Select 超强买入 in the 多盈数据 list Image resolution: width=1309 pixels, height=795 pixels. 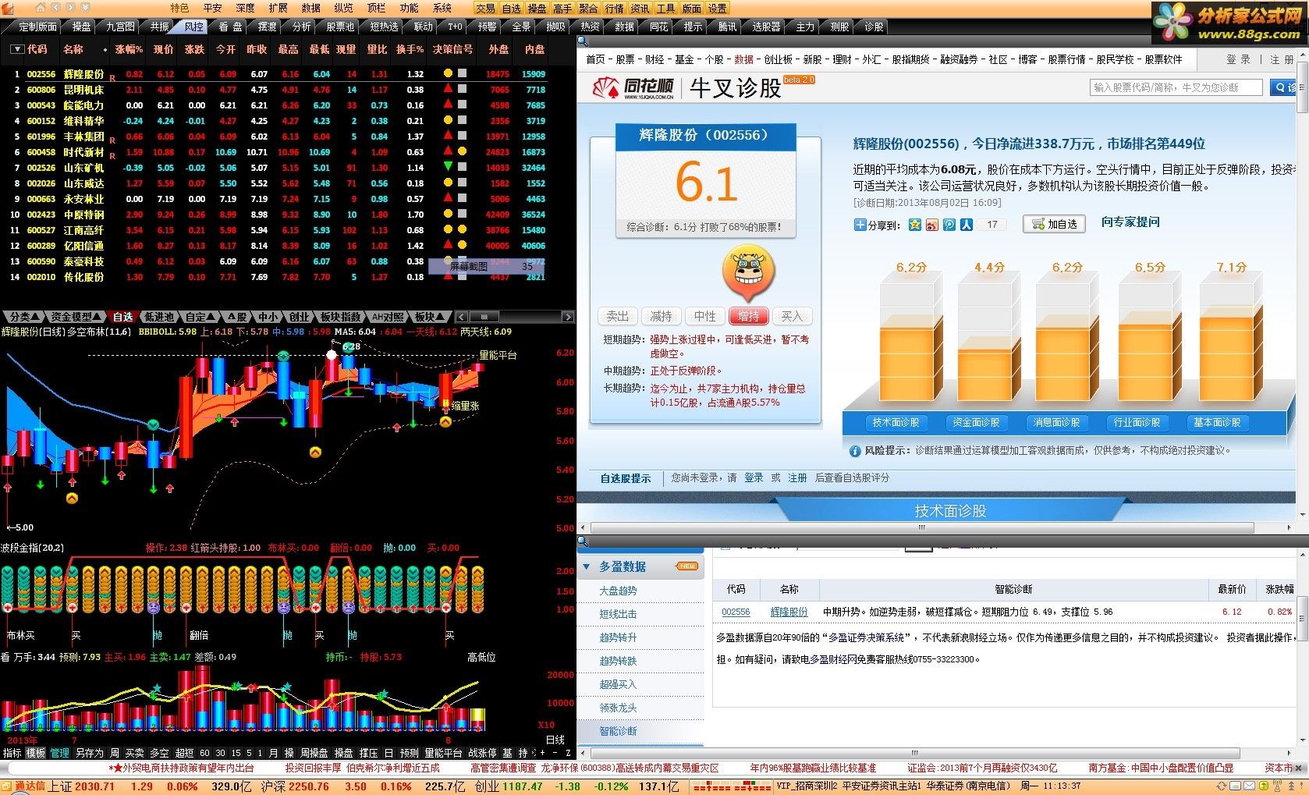coord(618,685)
